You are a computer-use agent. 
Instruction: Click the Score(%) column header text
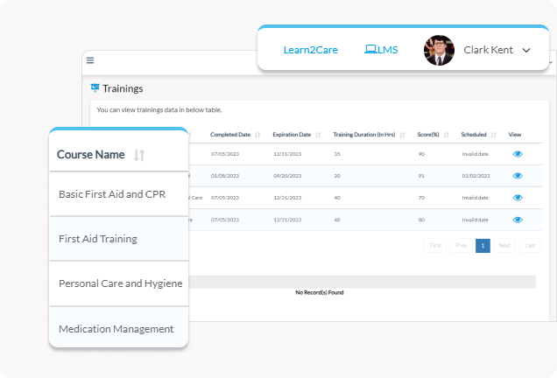[428, 135]
